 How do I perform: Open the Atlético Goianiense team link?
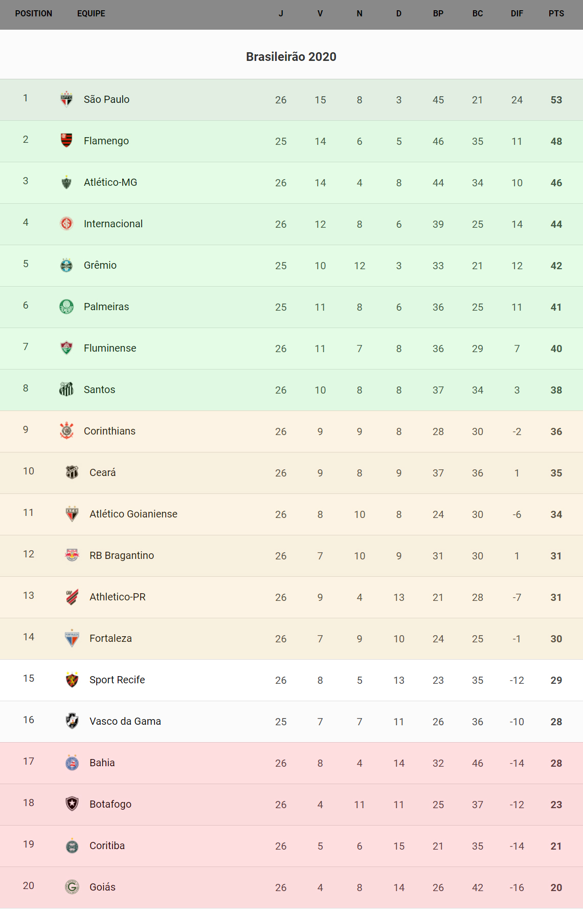click(x=133, y=514)
